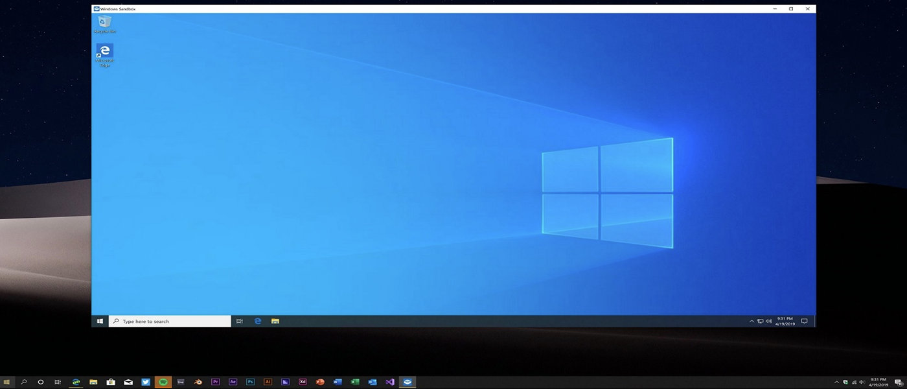Image resolution: width=907 pixels, height=389 pixels.
Task: Toggle the host machine's volume icon
Action: pyautogui.click(x=862, y=383)
